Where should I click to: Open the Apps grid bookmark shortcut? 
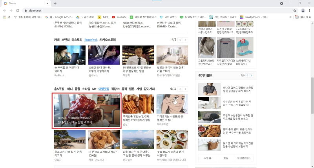(x=7, y=17)
